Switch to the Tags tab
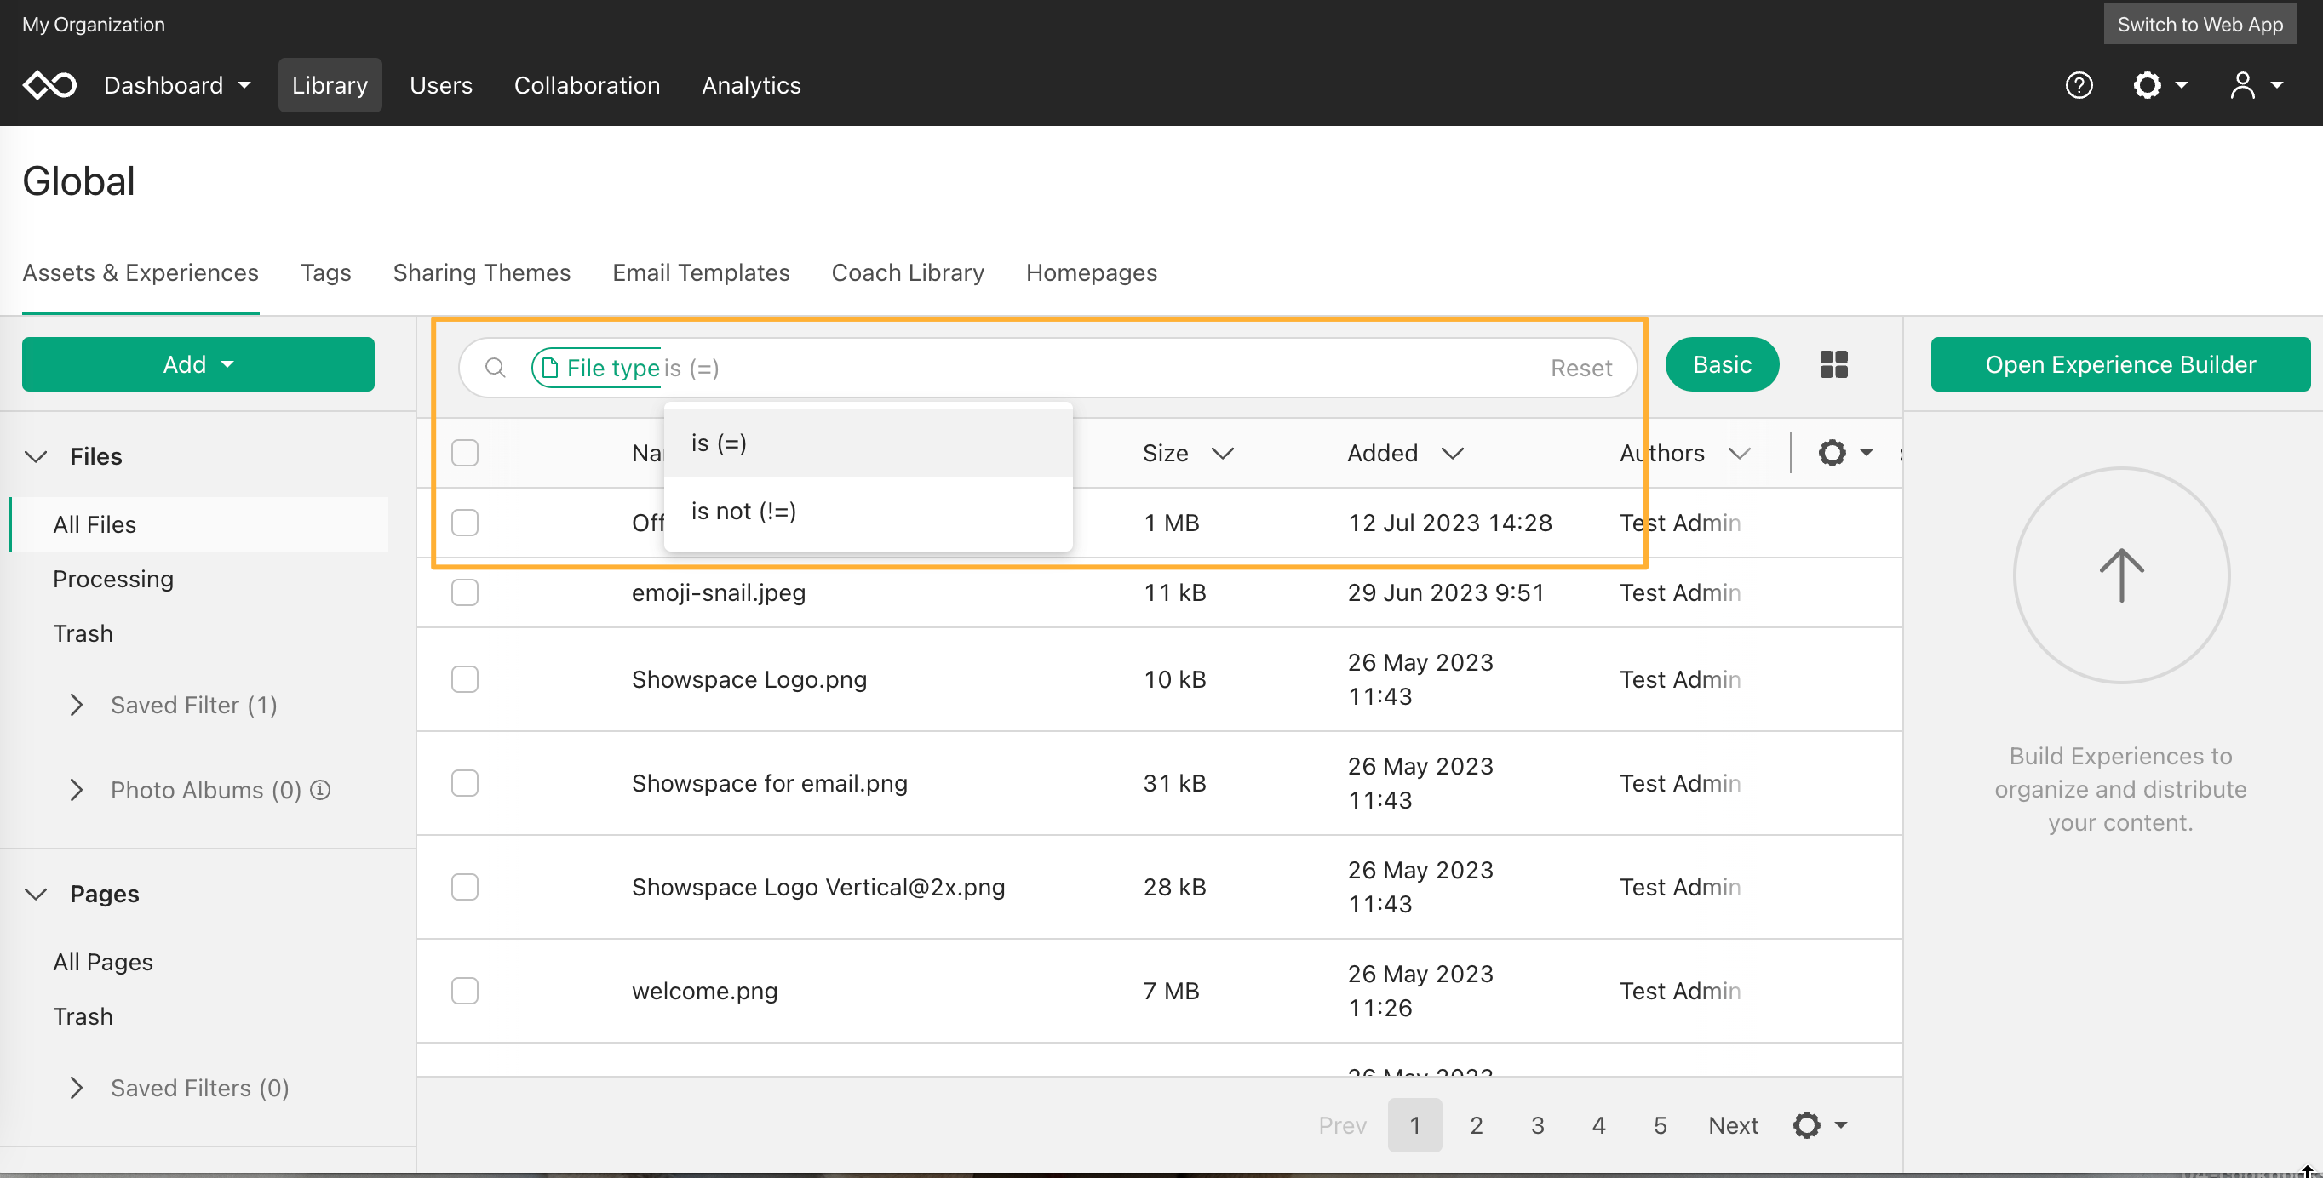Image resolution: width=2323 pixels, height=1178 pixels. [x=325, y=272]
